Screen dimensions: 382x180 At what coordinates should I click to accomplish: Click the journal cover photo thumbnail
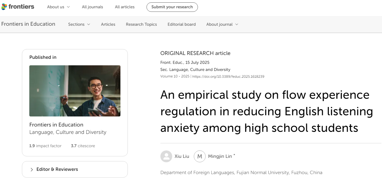tap(75, 91)
